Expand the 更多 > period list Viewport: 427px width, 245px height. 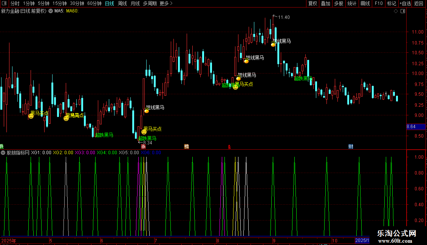(x=166, y=3)
